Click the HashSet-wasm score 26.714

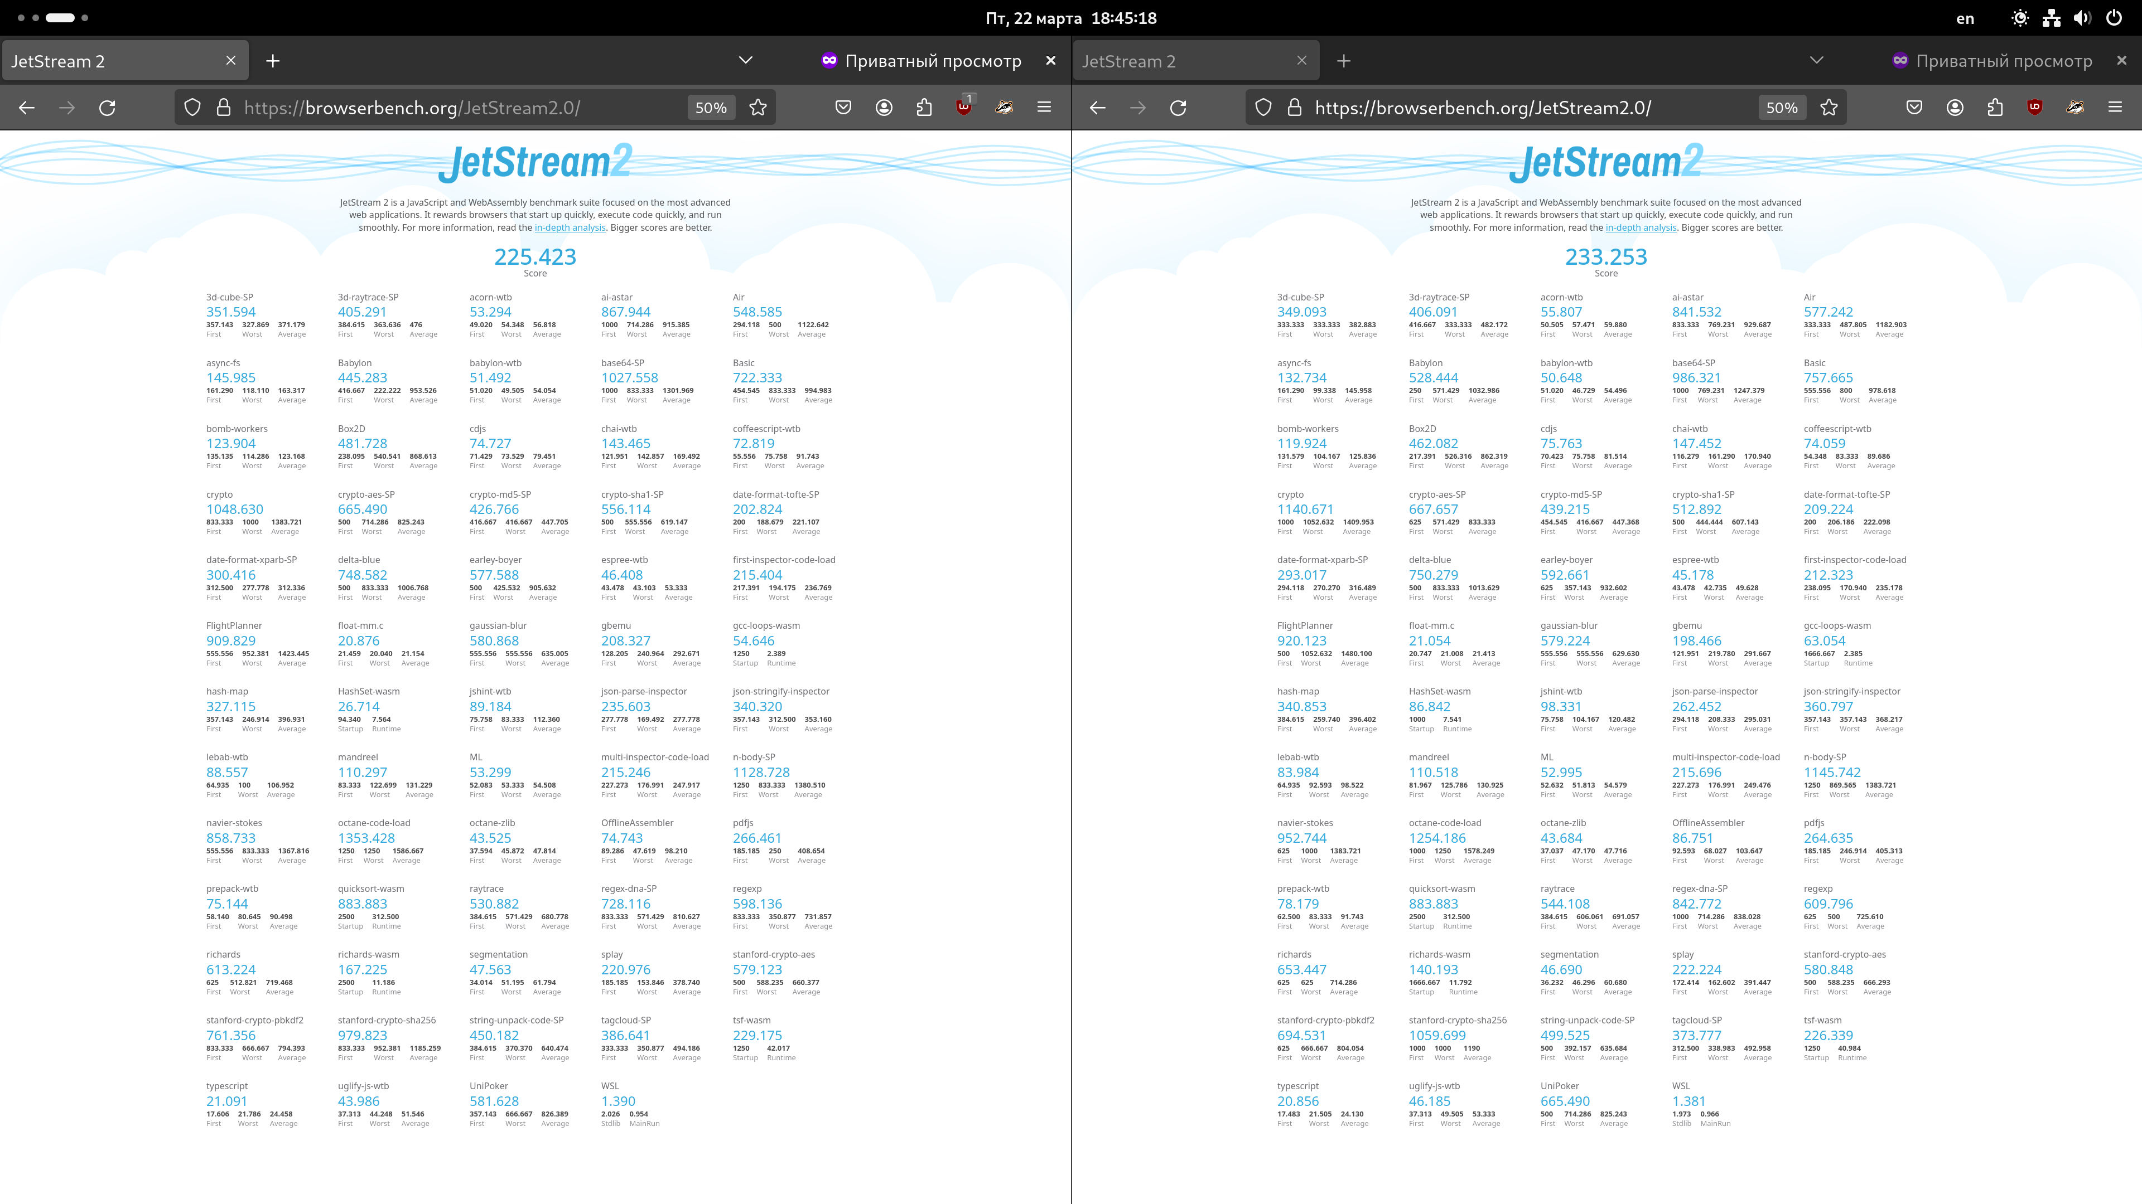(x=358, y=707)
